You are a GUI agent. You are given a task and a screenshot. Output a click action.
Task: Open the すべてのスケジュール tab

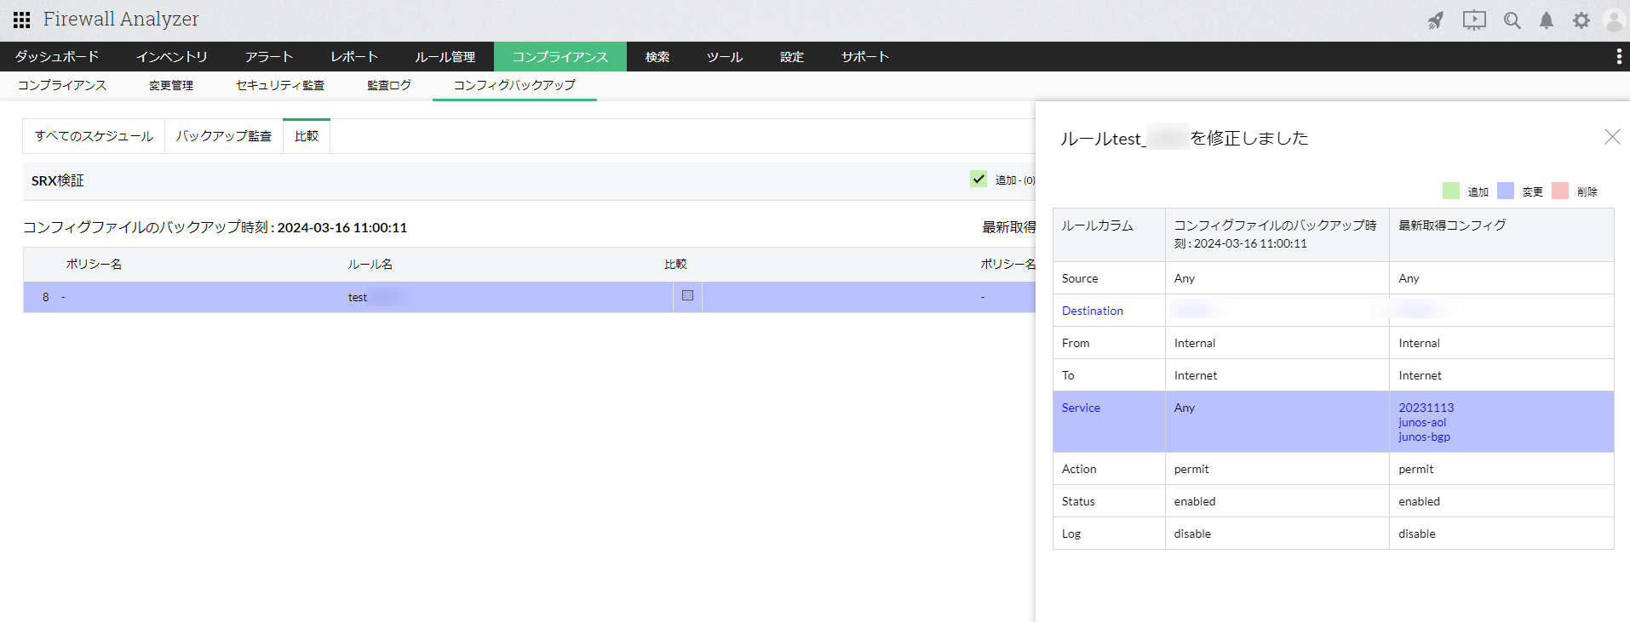pos(94,136)
